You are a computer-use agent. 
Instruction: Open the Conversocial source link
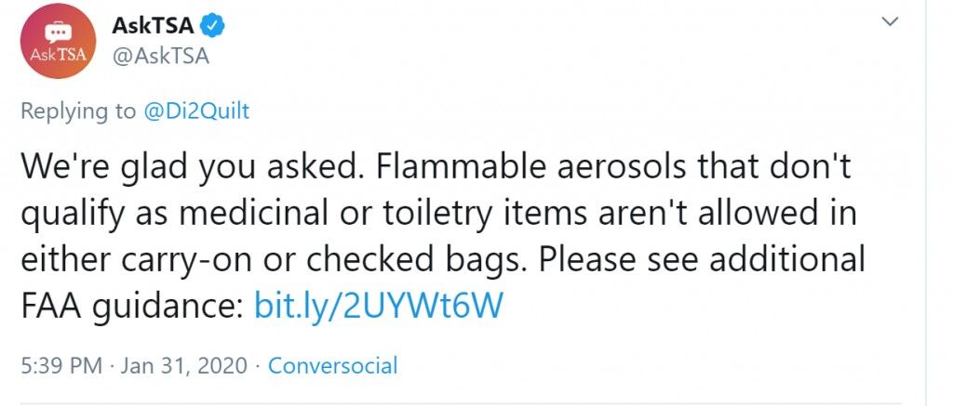point(332,366)
